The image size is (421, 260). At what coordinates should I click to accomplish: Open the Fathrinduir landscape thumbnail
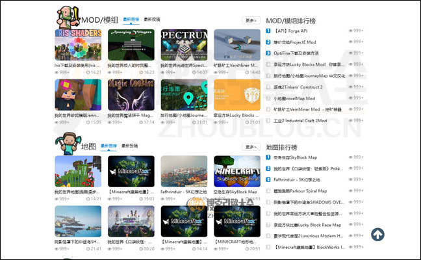click(185, 172)
